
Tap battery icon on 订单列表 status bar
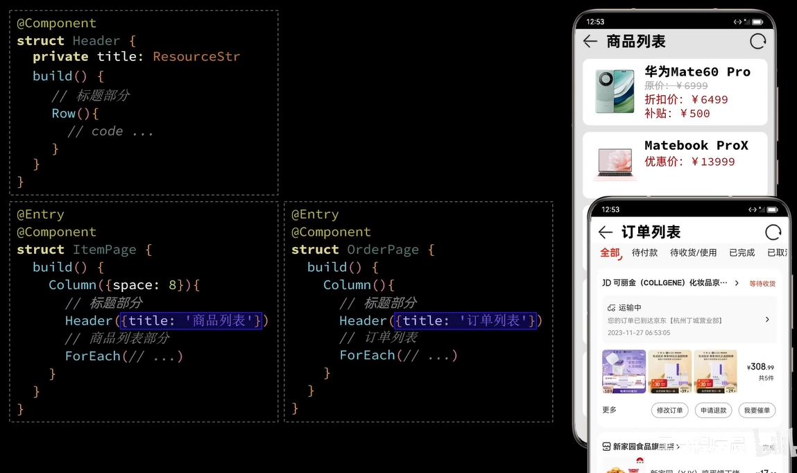coord(772,210)
